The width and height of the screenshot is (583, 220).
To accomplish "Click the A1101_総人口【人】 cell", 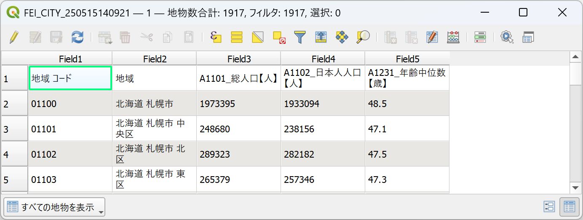I will click(239, 78).
